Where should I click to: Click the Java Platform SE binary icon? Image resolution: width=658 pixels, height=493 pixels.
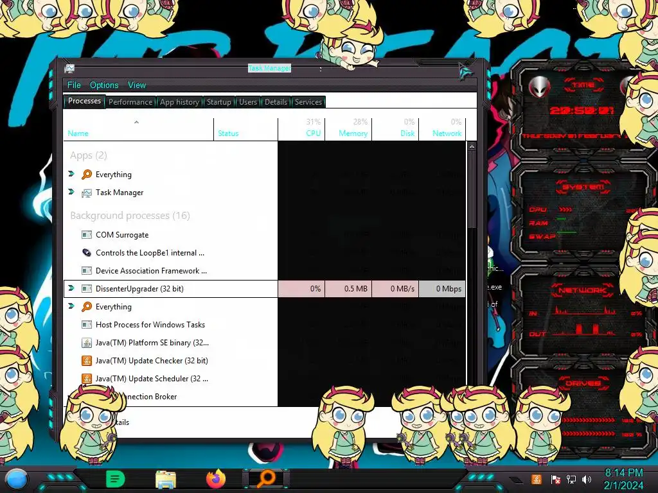pyautogui.click(x=87, y=343)
